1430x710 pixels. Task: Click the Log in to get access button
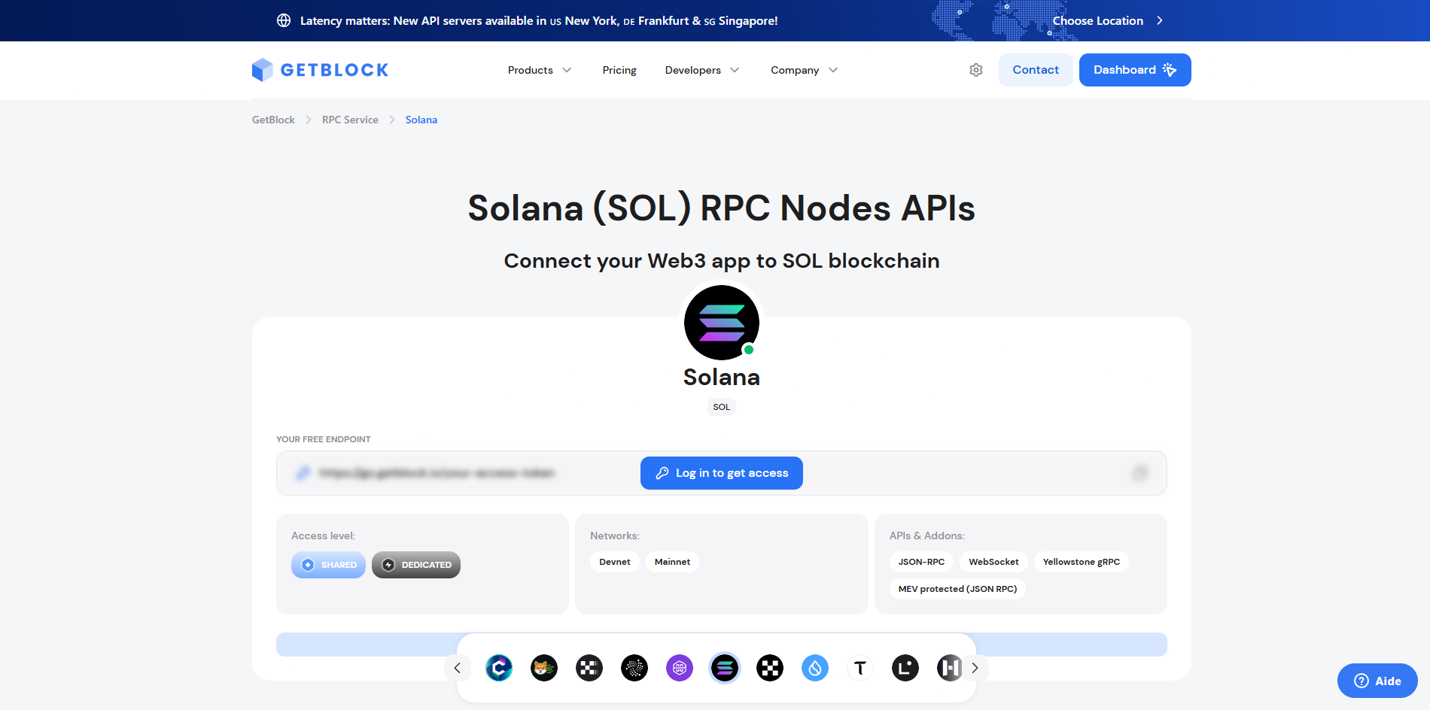click(721, 473)
